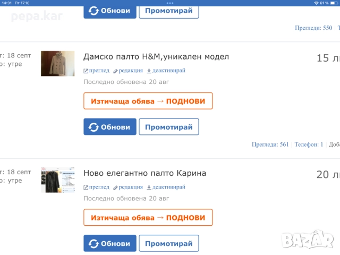340x255 pixels.
Task: Click Последно обновена 20 авг under the H&M coat
Action: point(126,82)
